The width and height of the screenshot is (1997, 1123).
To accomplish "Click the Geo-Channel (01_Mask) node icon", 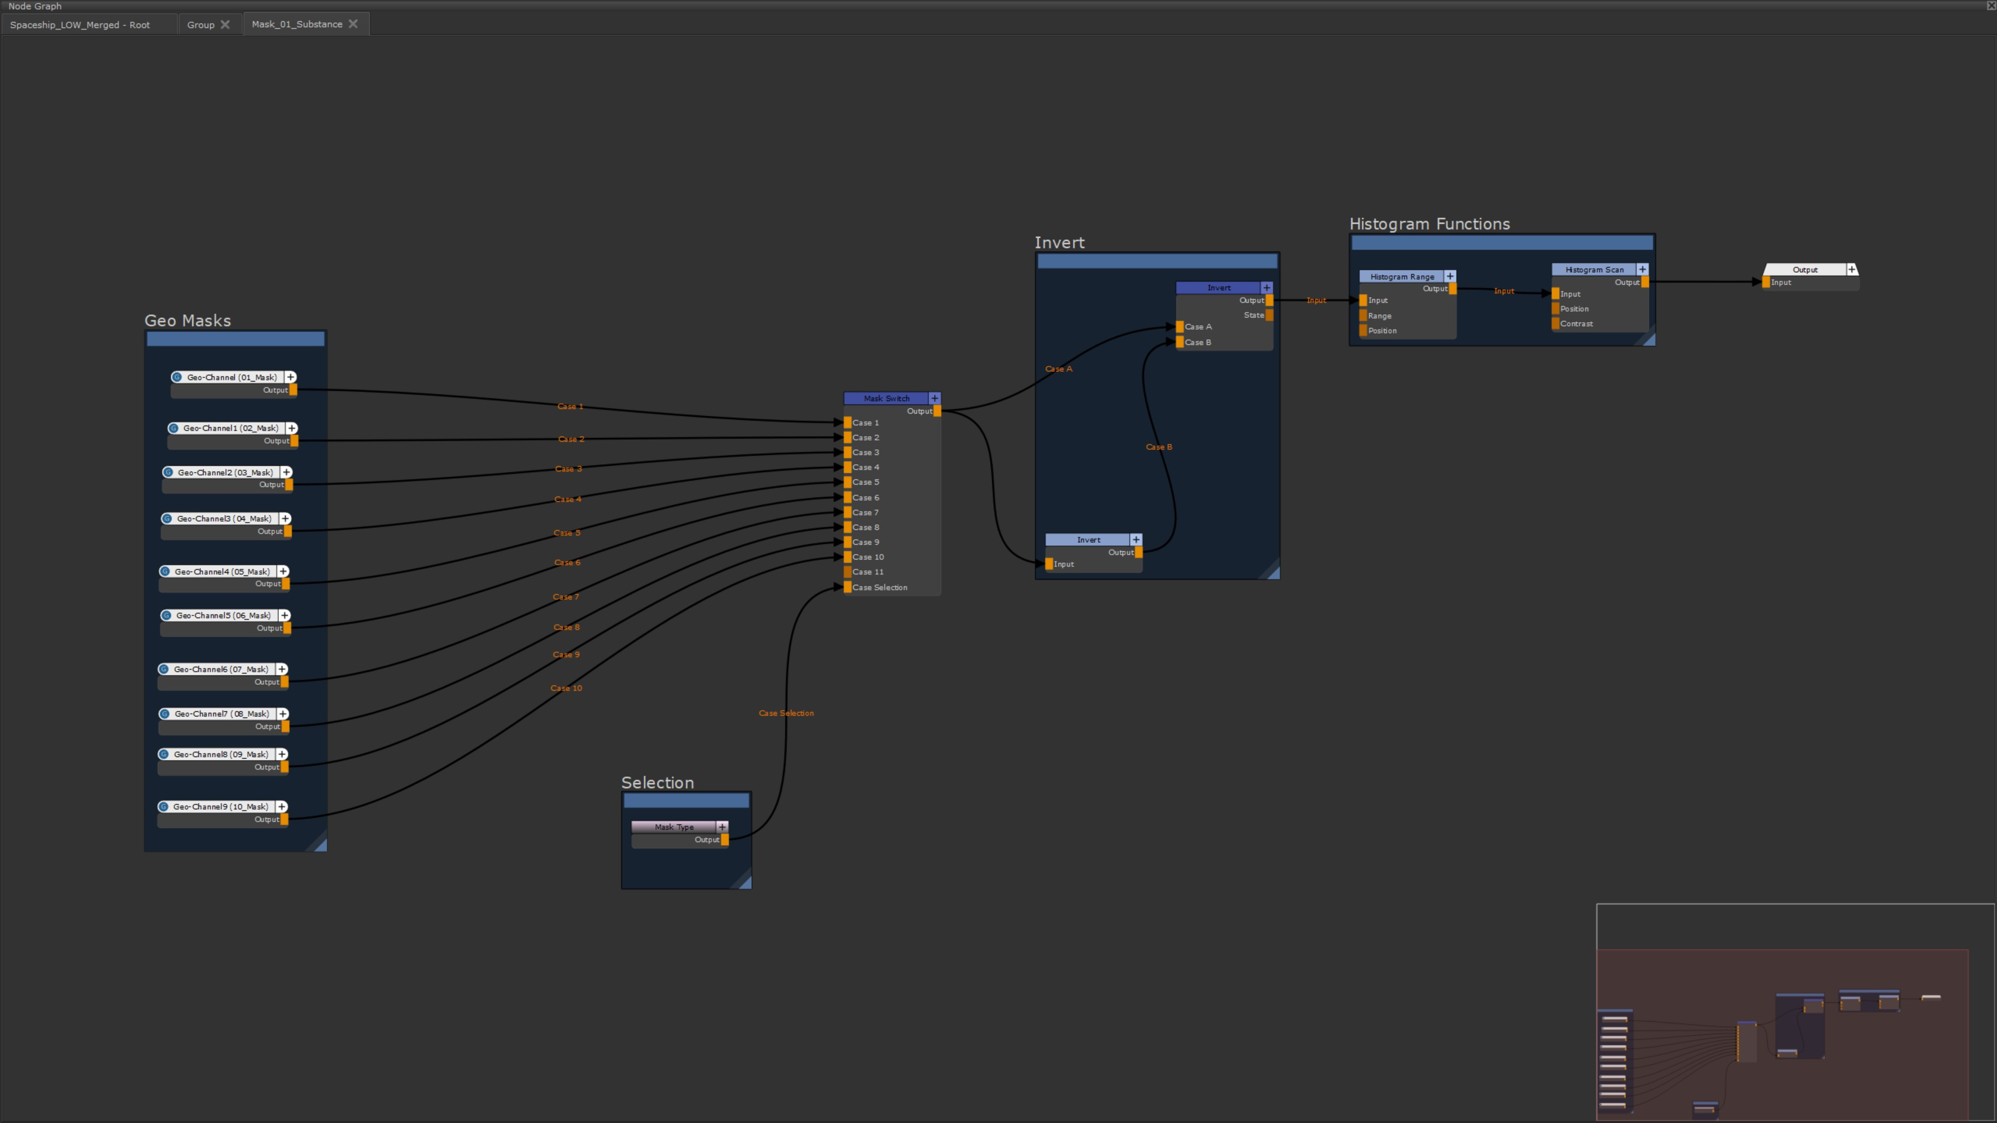I will tap(177, 377).
